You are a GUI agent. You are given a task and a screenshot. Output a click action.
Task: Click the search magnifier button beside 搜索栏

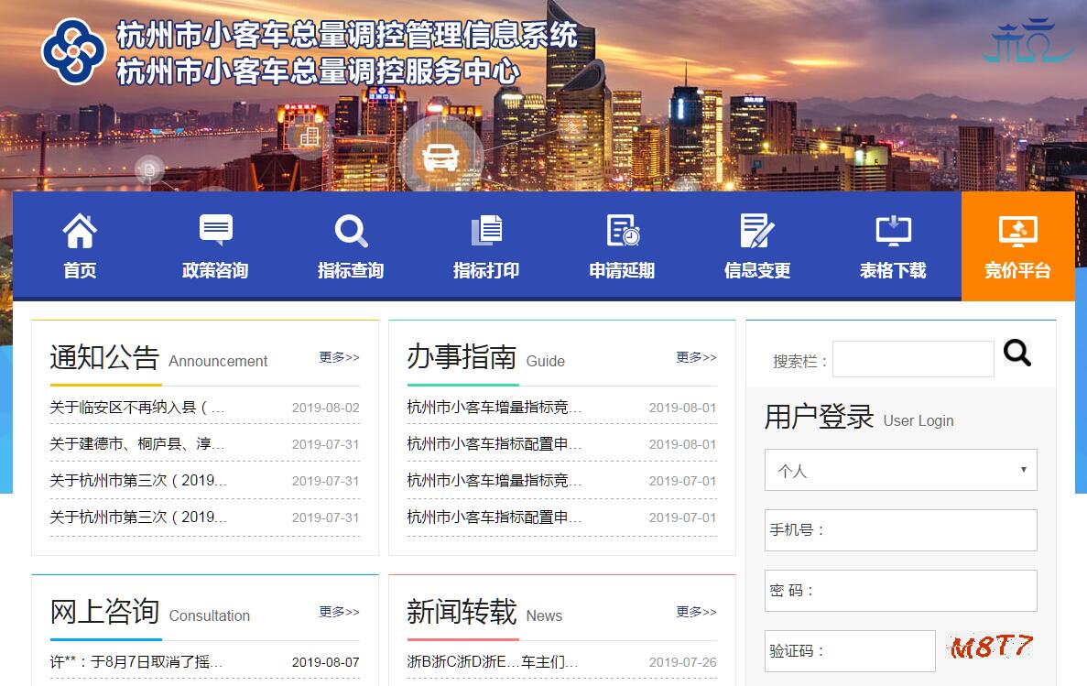(1016, 353)
